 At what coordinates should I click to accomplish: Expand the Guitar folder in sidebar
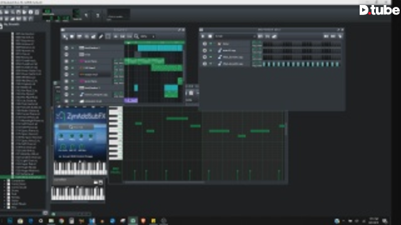pos(4,201)
